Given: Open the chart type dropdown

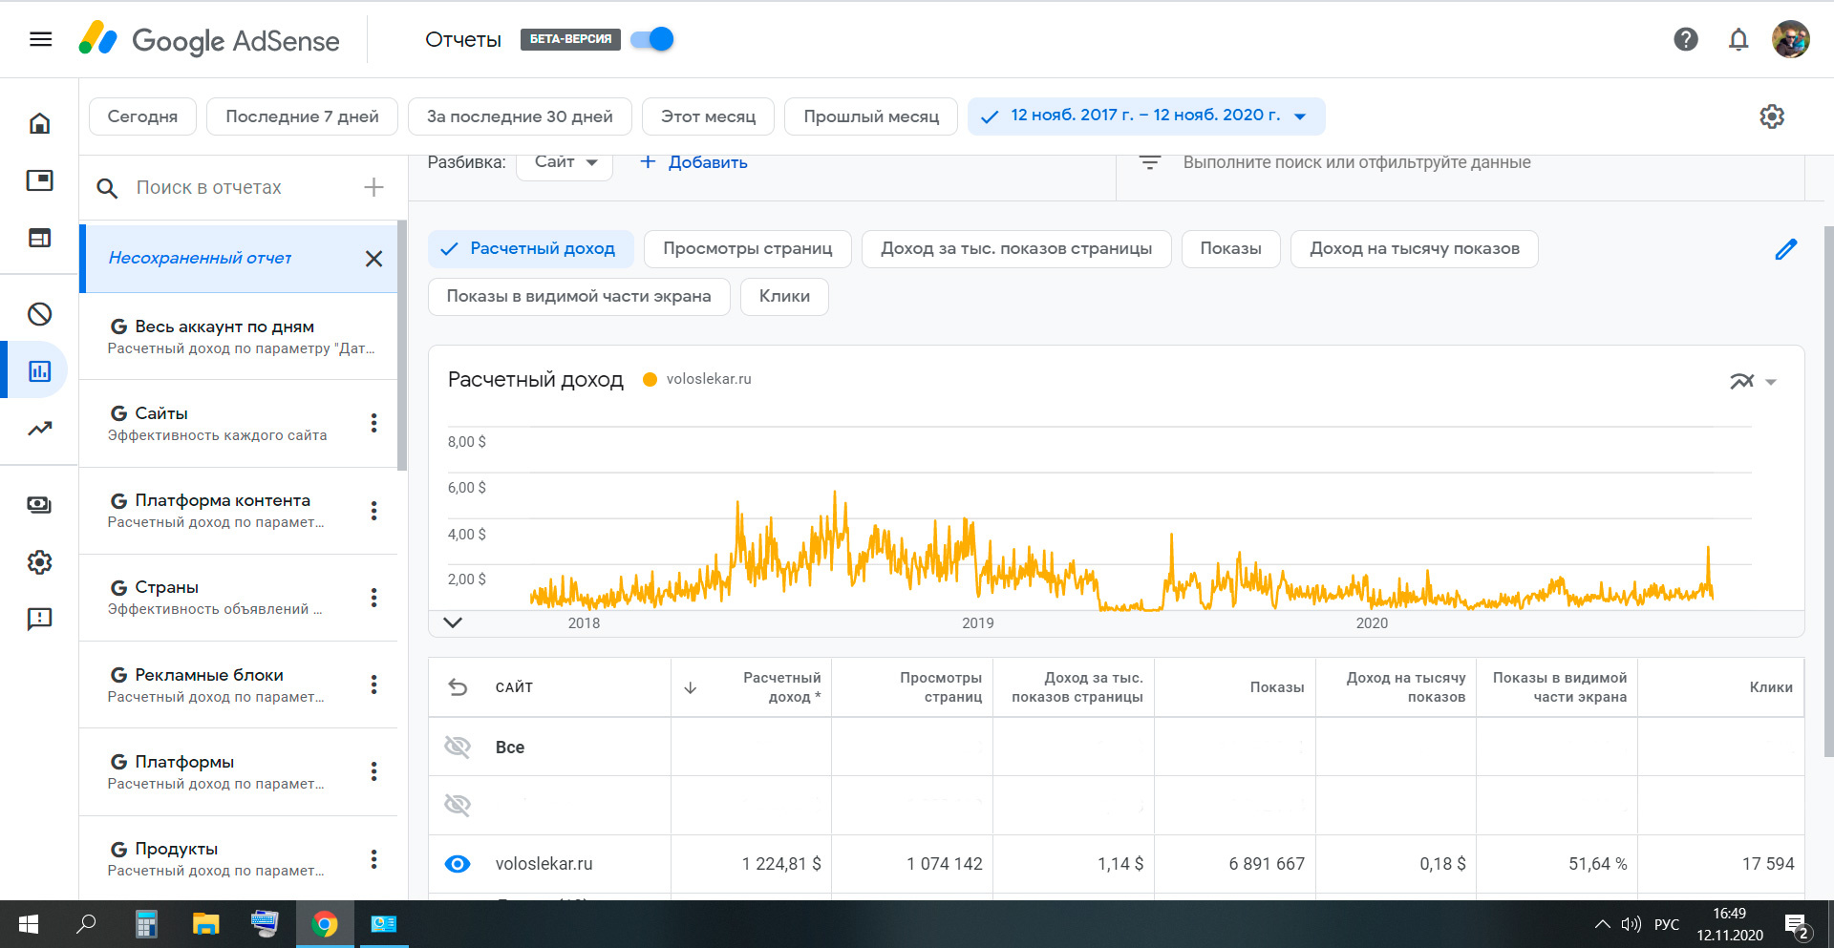Looking at the screenshot, I should (1753, 382).
